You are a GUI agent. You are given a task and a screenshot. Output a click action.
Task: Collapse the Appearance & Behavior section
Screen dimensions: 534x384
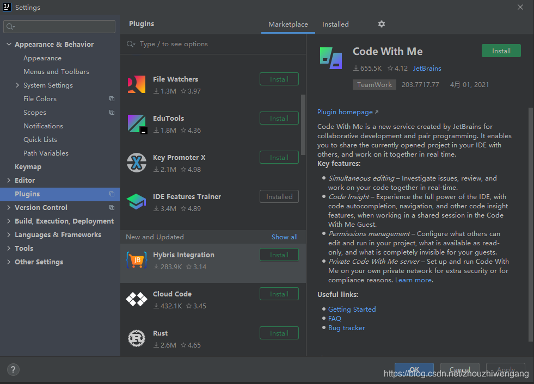[x=9, y=44]
